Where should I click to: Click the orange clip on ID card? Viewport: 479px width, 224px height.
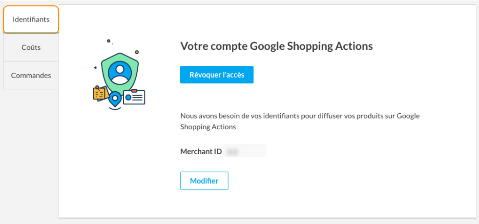[134, 90]
